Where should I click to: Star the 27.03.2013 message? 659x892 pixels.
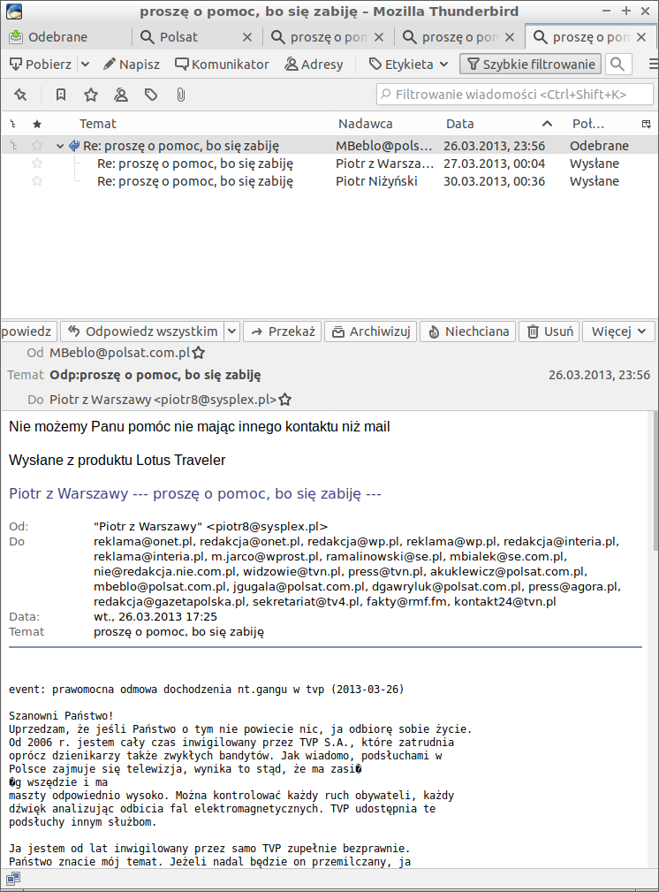(x=37, y=164)
